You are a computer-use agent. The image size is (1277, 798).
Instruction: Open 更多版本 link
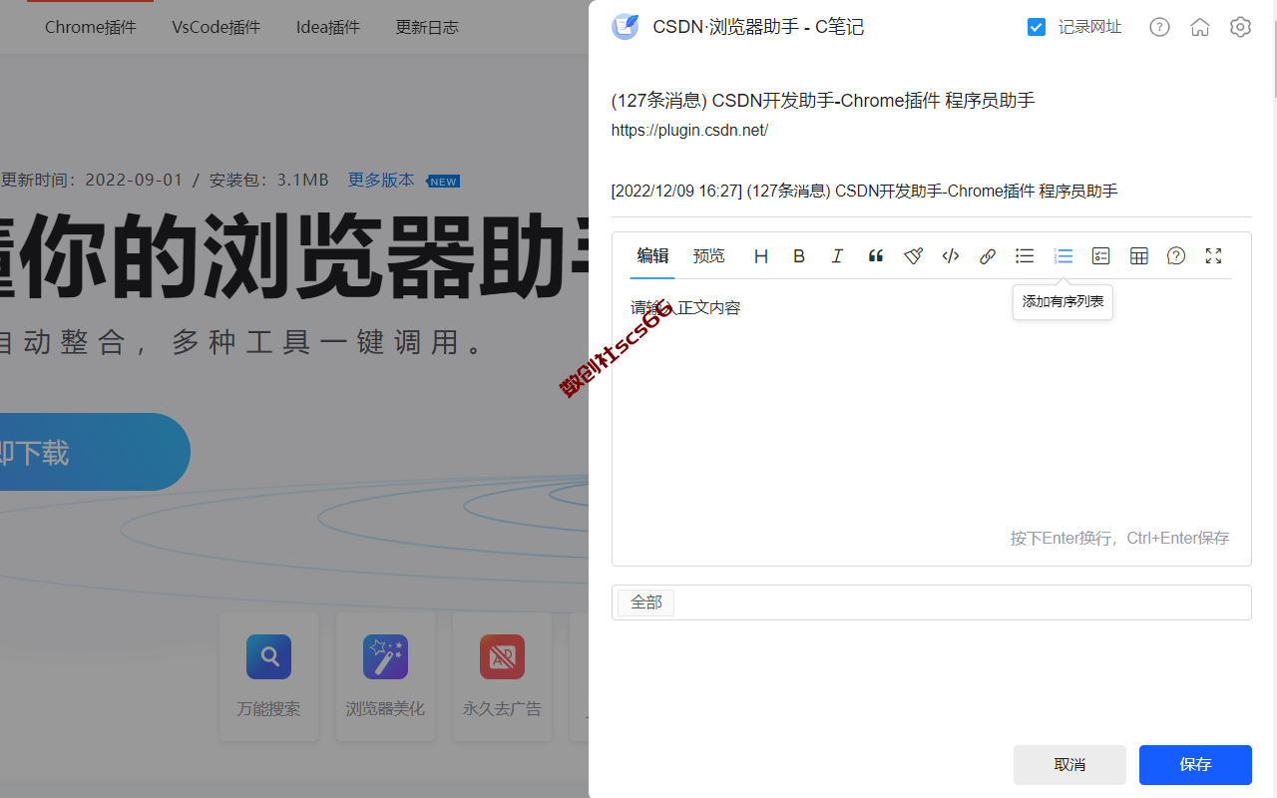[381, 181]
